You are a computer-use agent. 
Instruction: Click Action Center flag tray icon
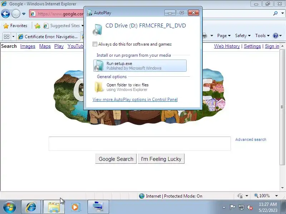tap(232, 207)
